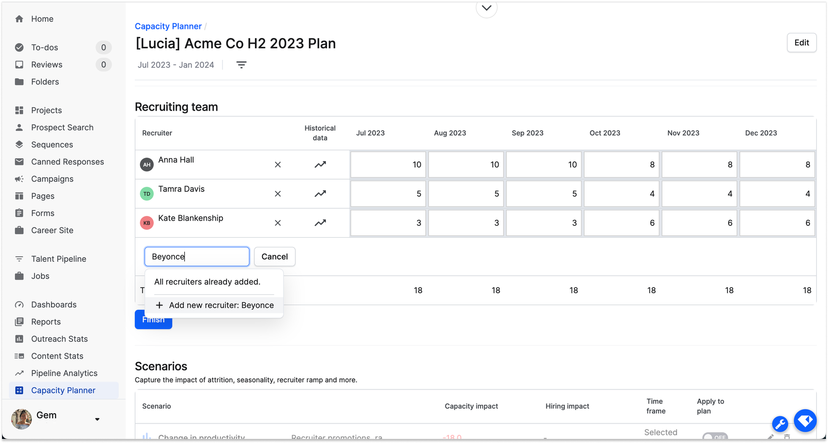Click the Gem user avatar
Image resolution: width=828 pixels, height=443 pixels.
[x=22, y=419]
